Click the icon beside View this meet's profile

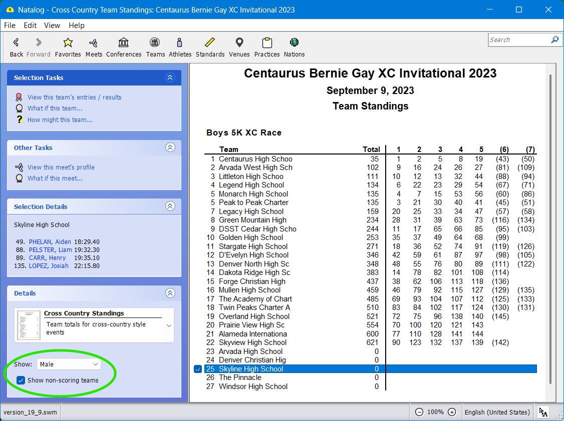tap(19, 167)
